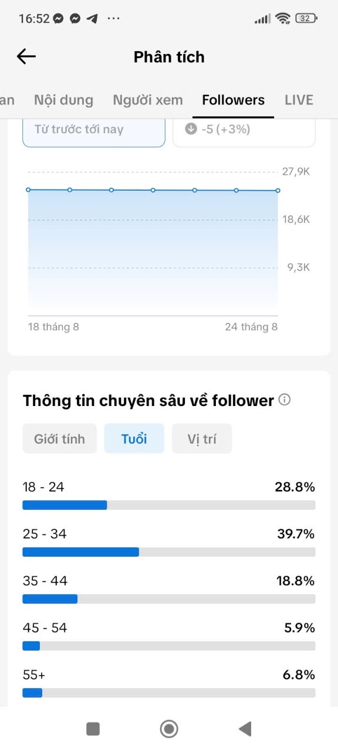This screenshot has height=751, width=338.
Task: Switch to the Người xem tab
Action: (148, 100)
